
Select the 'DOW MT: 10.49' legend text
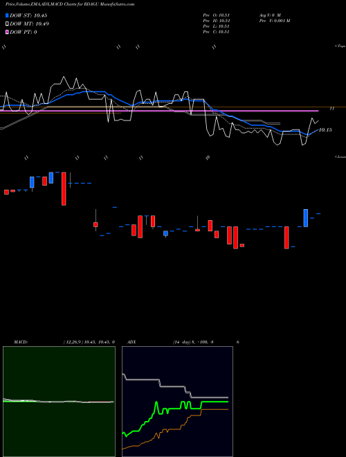(29, 24)
